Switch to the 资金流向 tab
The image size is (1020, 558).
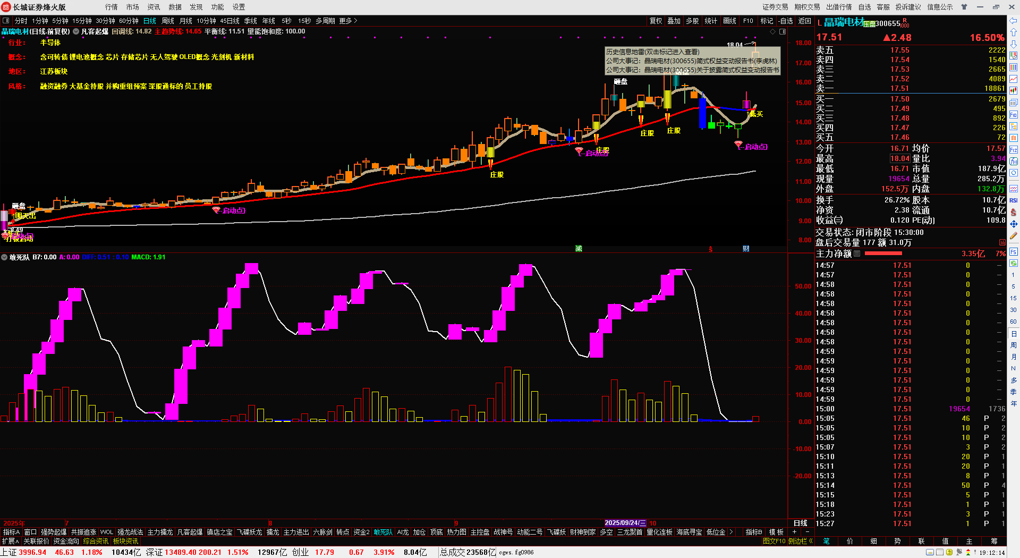pos(66,541)
